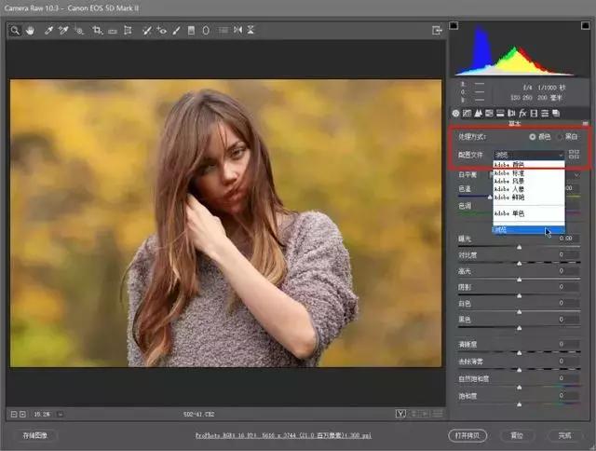Pick the White Balance eyedropper tool
Image resolution: width=596 pixels, height=451 pixels.
point(47,31)
